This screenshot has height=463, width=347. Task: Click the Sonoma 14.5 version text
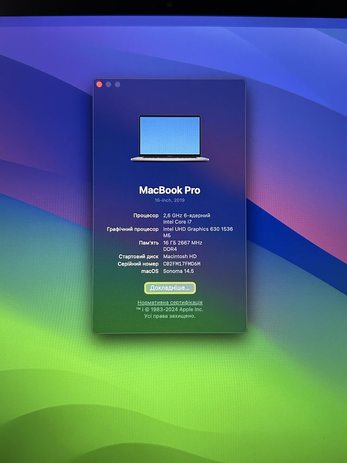[x=179, y=271]
